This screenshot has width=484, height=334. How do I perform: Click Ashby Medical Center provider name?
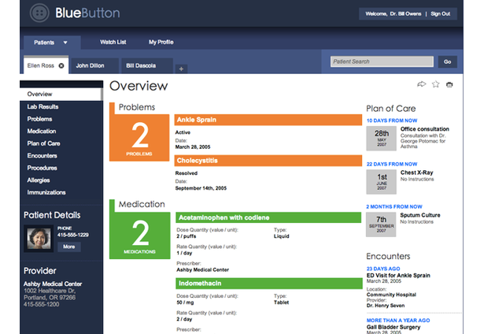pyautogui.click(x=53, y=284)
